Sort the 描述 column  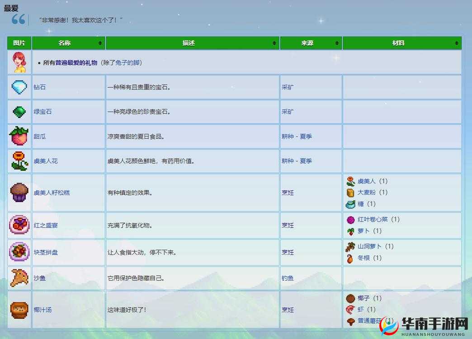274,43
